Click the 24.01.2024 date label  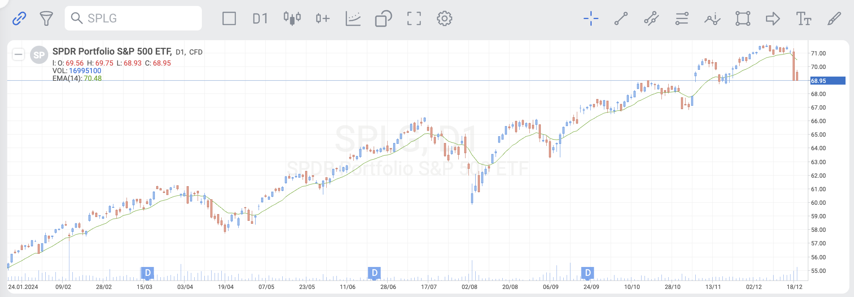[x=23, y=287]
